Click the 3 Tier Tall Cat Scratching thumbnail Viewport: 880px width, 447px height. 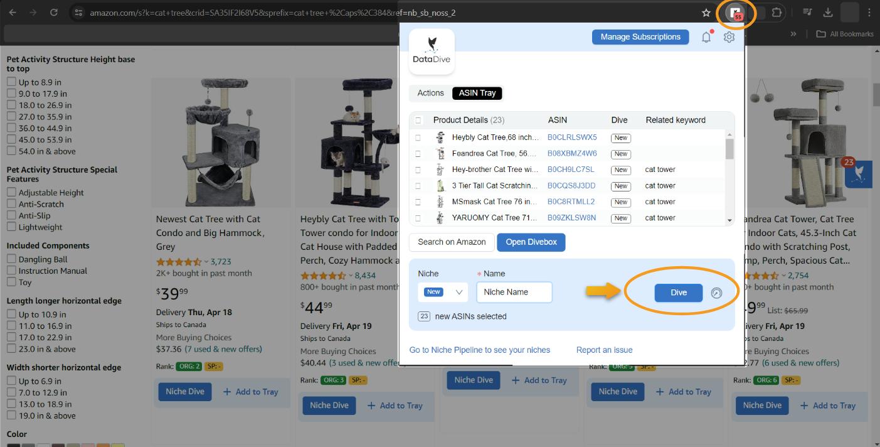pos(440,186)
